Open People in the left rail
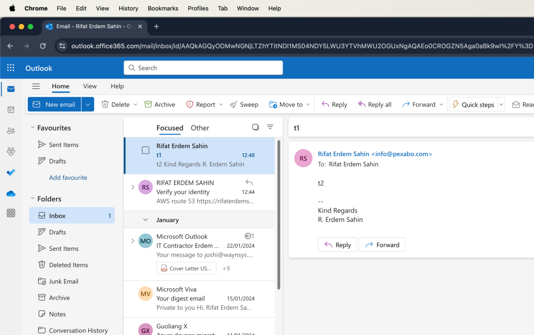Image resolution: width=534 pixels, height=335 pixels. tap(11, 131)
